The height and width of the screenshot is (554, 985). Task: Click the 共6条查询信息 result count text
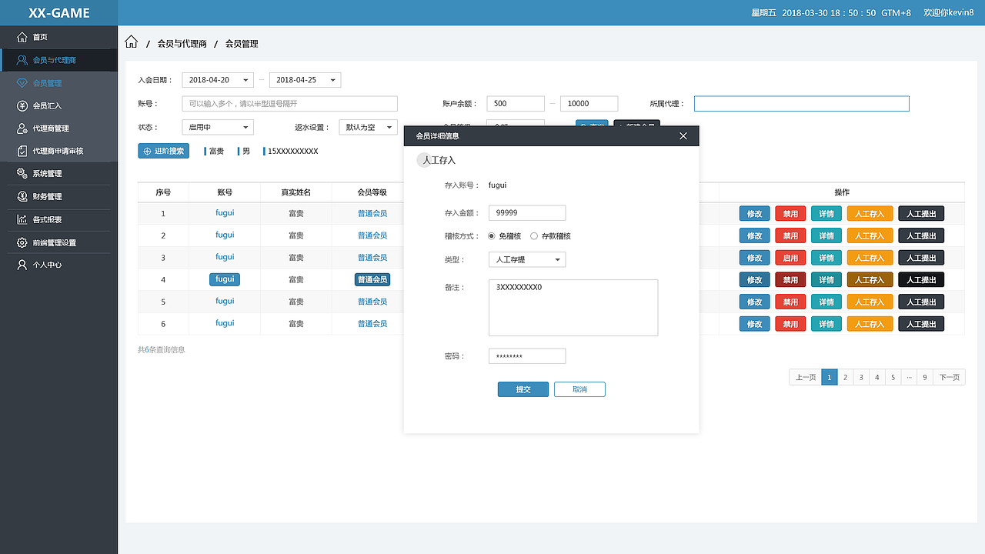coord(161,350)
